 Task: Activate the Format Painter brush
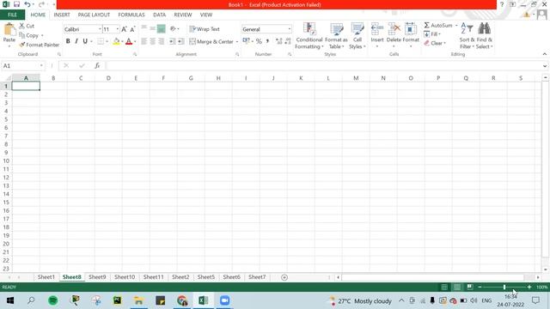tap(22, 45)
